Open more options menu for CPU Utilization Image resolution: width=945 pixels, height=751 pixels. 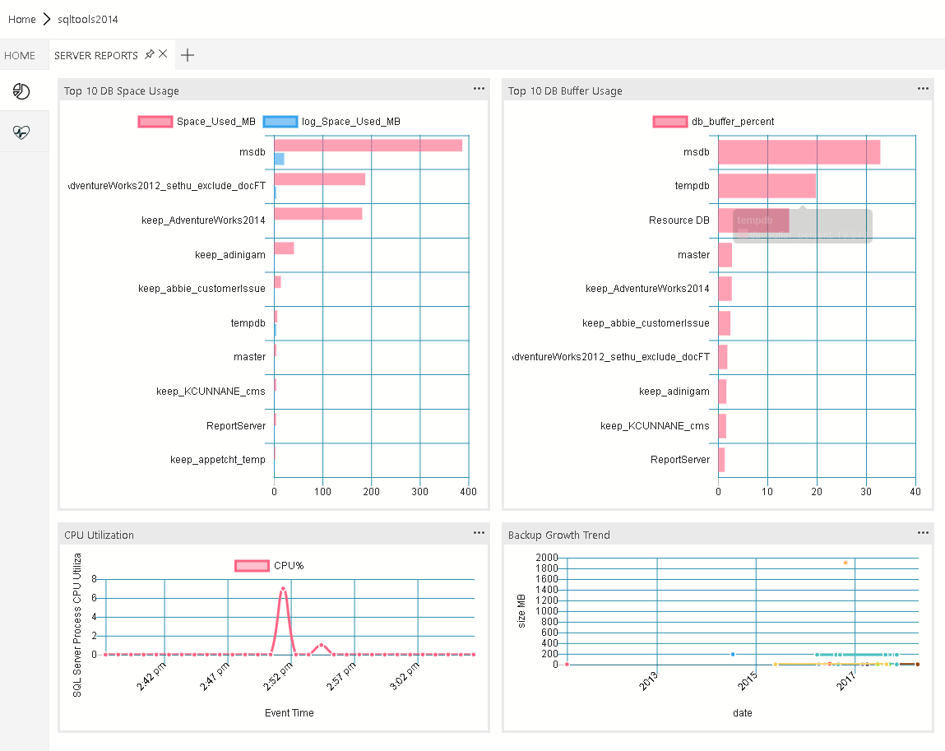tap(479, 533)
